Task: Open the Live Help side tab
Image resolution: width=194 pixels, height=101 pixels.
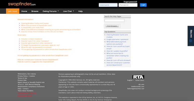Action: 191,36
